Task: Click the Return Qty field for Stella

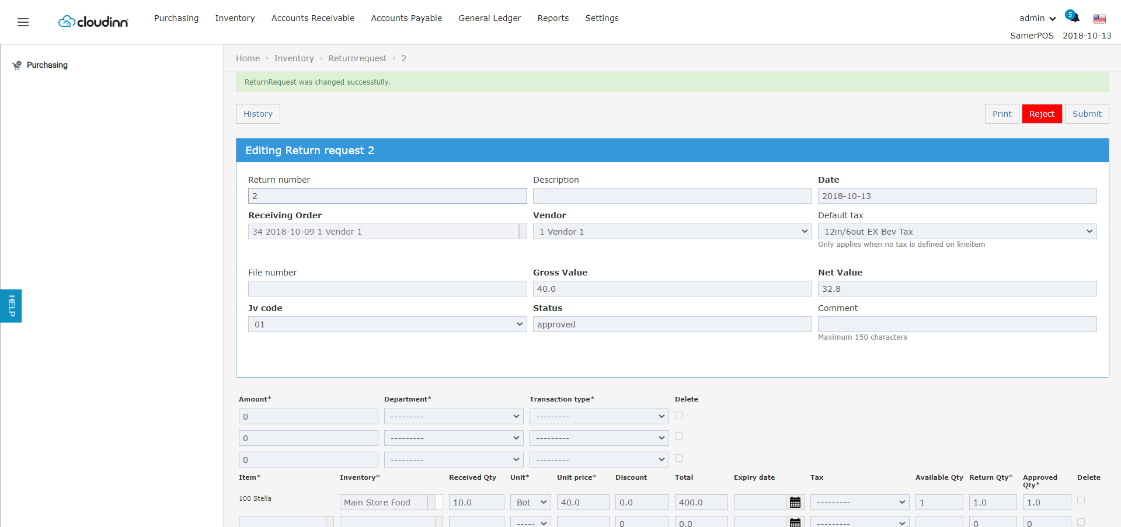Action: click(993, 502)
